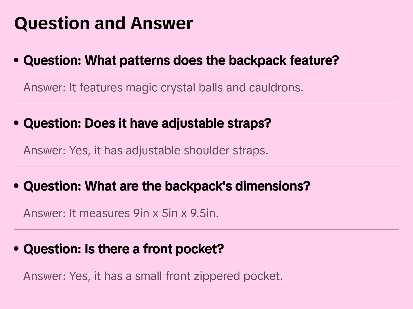This screenshot has height=309, width=413.
Task: Click the bullet beside the patterns question
Action: click(16, 60)
